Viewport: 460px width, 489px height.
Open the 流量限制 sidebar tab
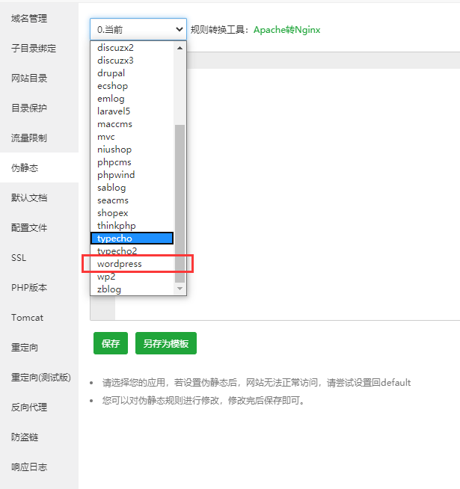40,138
